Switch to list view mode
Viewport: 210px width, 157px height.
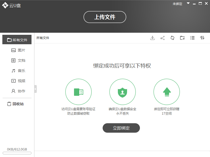click(x=192, y=38)
